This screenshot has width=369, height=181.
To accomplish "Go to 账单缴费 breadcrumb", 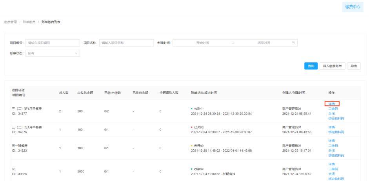I will tap(29, 22).
